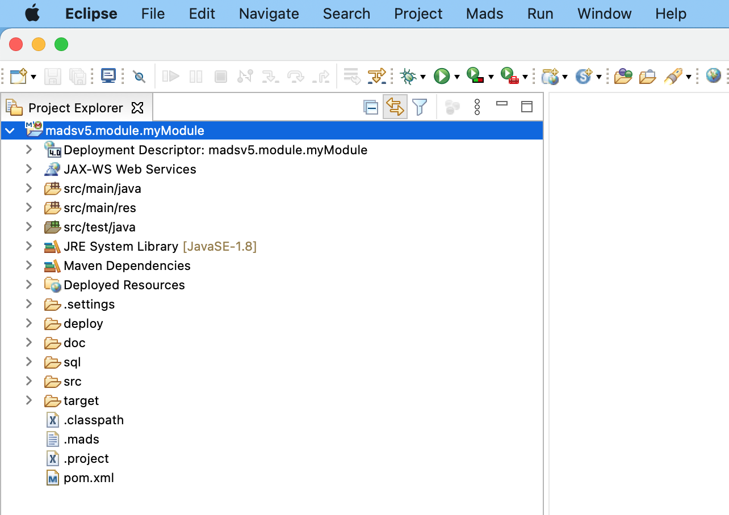Click the Debug bug icon in toolbar
729x515 pixels.
point(408,76)
